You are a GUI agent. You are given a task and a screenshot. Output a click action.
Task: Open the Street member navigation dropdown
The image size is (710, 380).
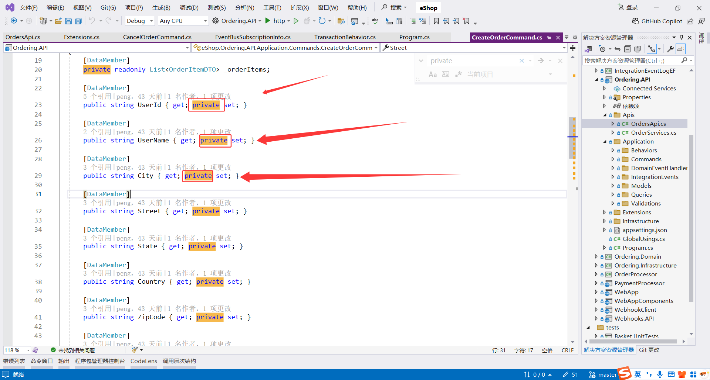[x=474, y=48]
